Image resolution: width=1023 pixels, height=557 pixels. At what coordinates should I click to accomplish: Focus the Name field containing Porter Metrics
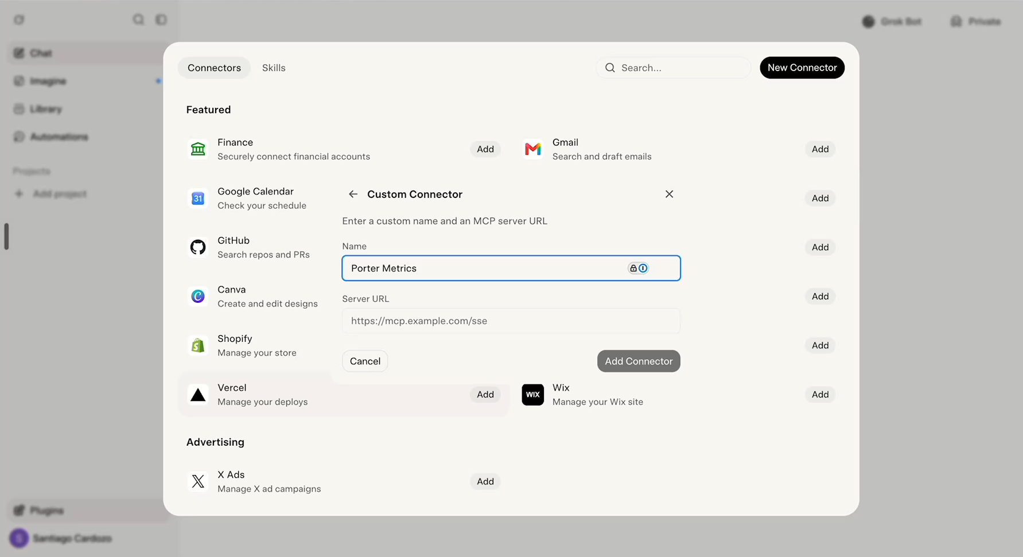click(x=511, y=268)
